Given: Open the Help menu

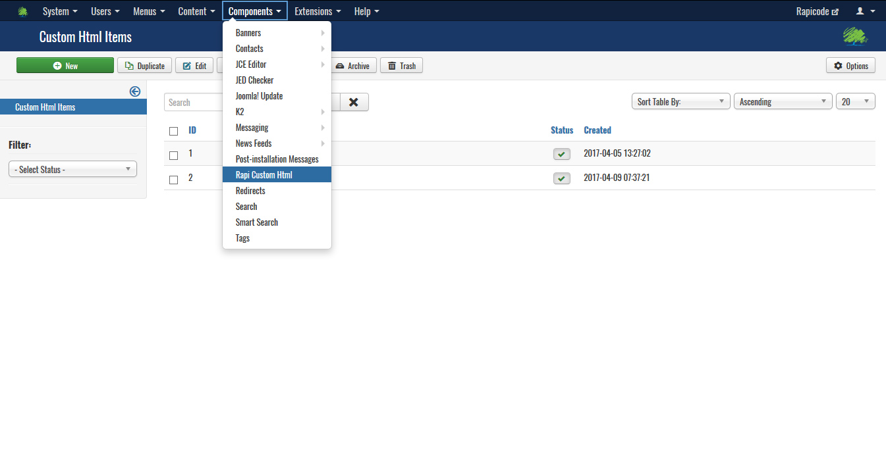Looking at the screenshot, I should point(367,11).
